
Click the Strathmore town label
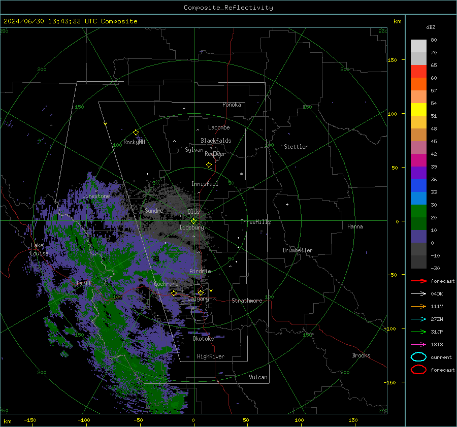pos(247,301)
